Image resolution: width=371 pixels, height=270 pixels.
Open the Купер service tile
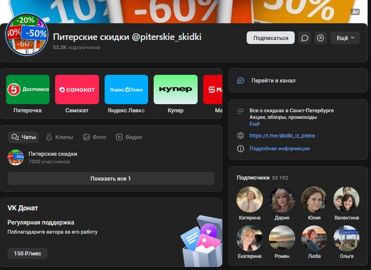175,89
